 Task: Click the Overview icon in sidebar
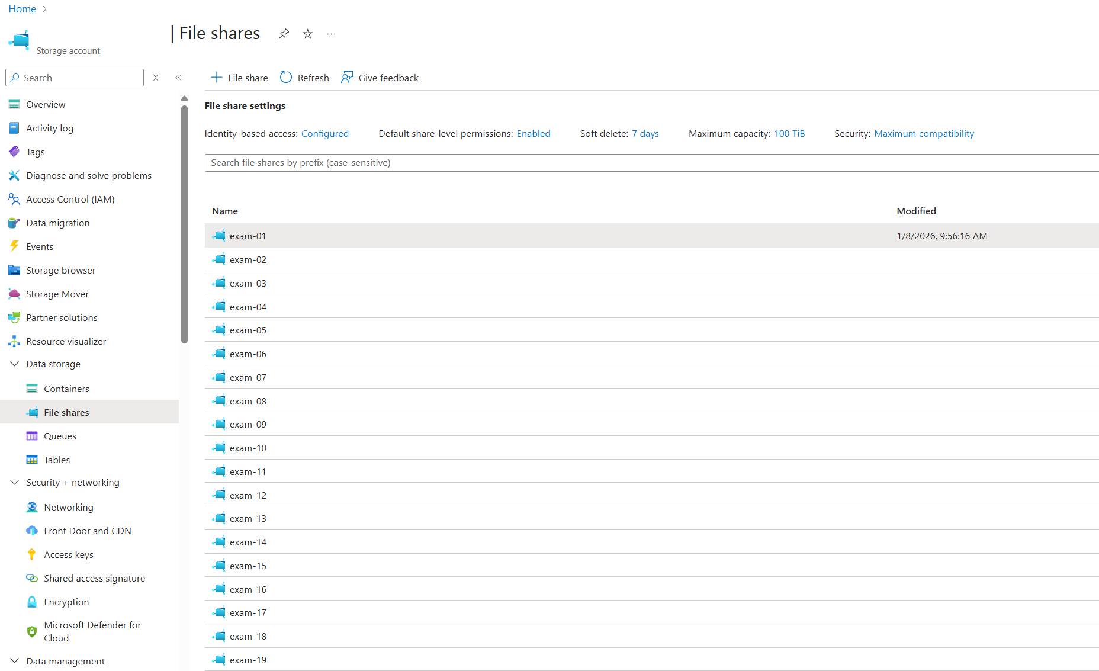tap(14, 104)
